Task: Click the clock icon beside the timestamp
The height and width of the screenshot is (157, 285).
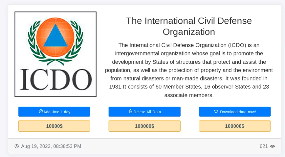Action: pos(16,146)
